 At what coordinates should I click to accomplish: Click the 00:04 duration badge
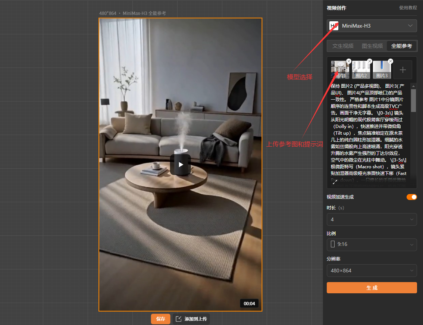pyautogui.click(x=249, y=304)
